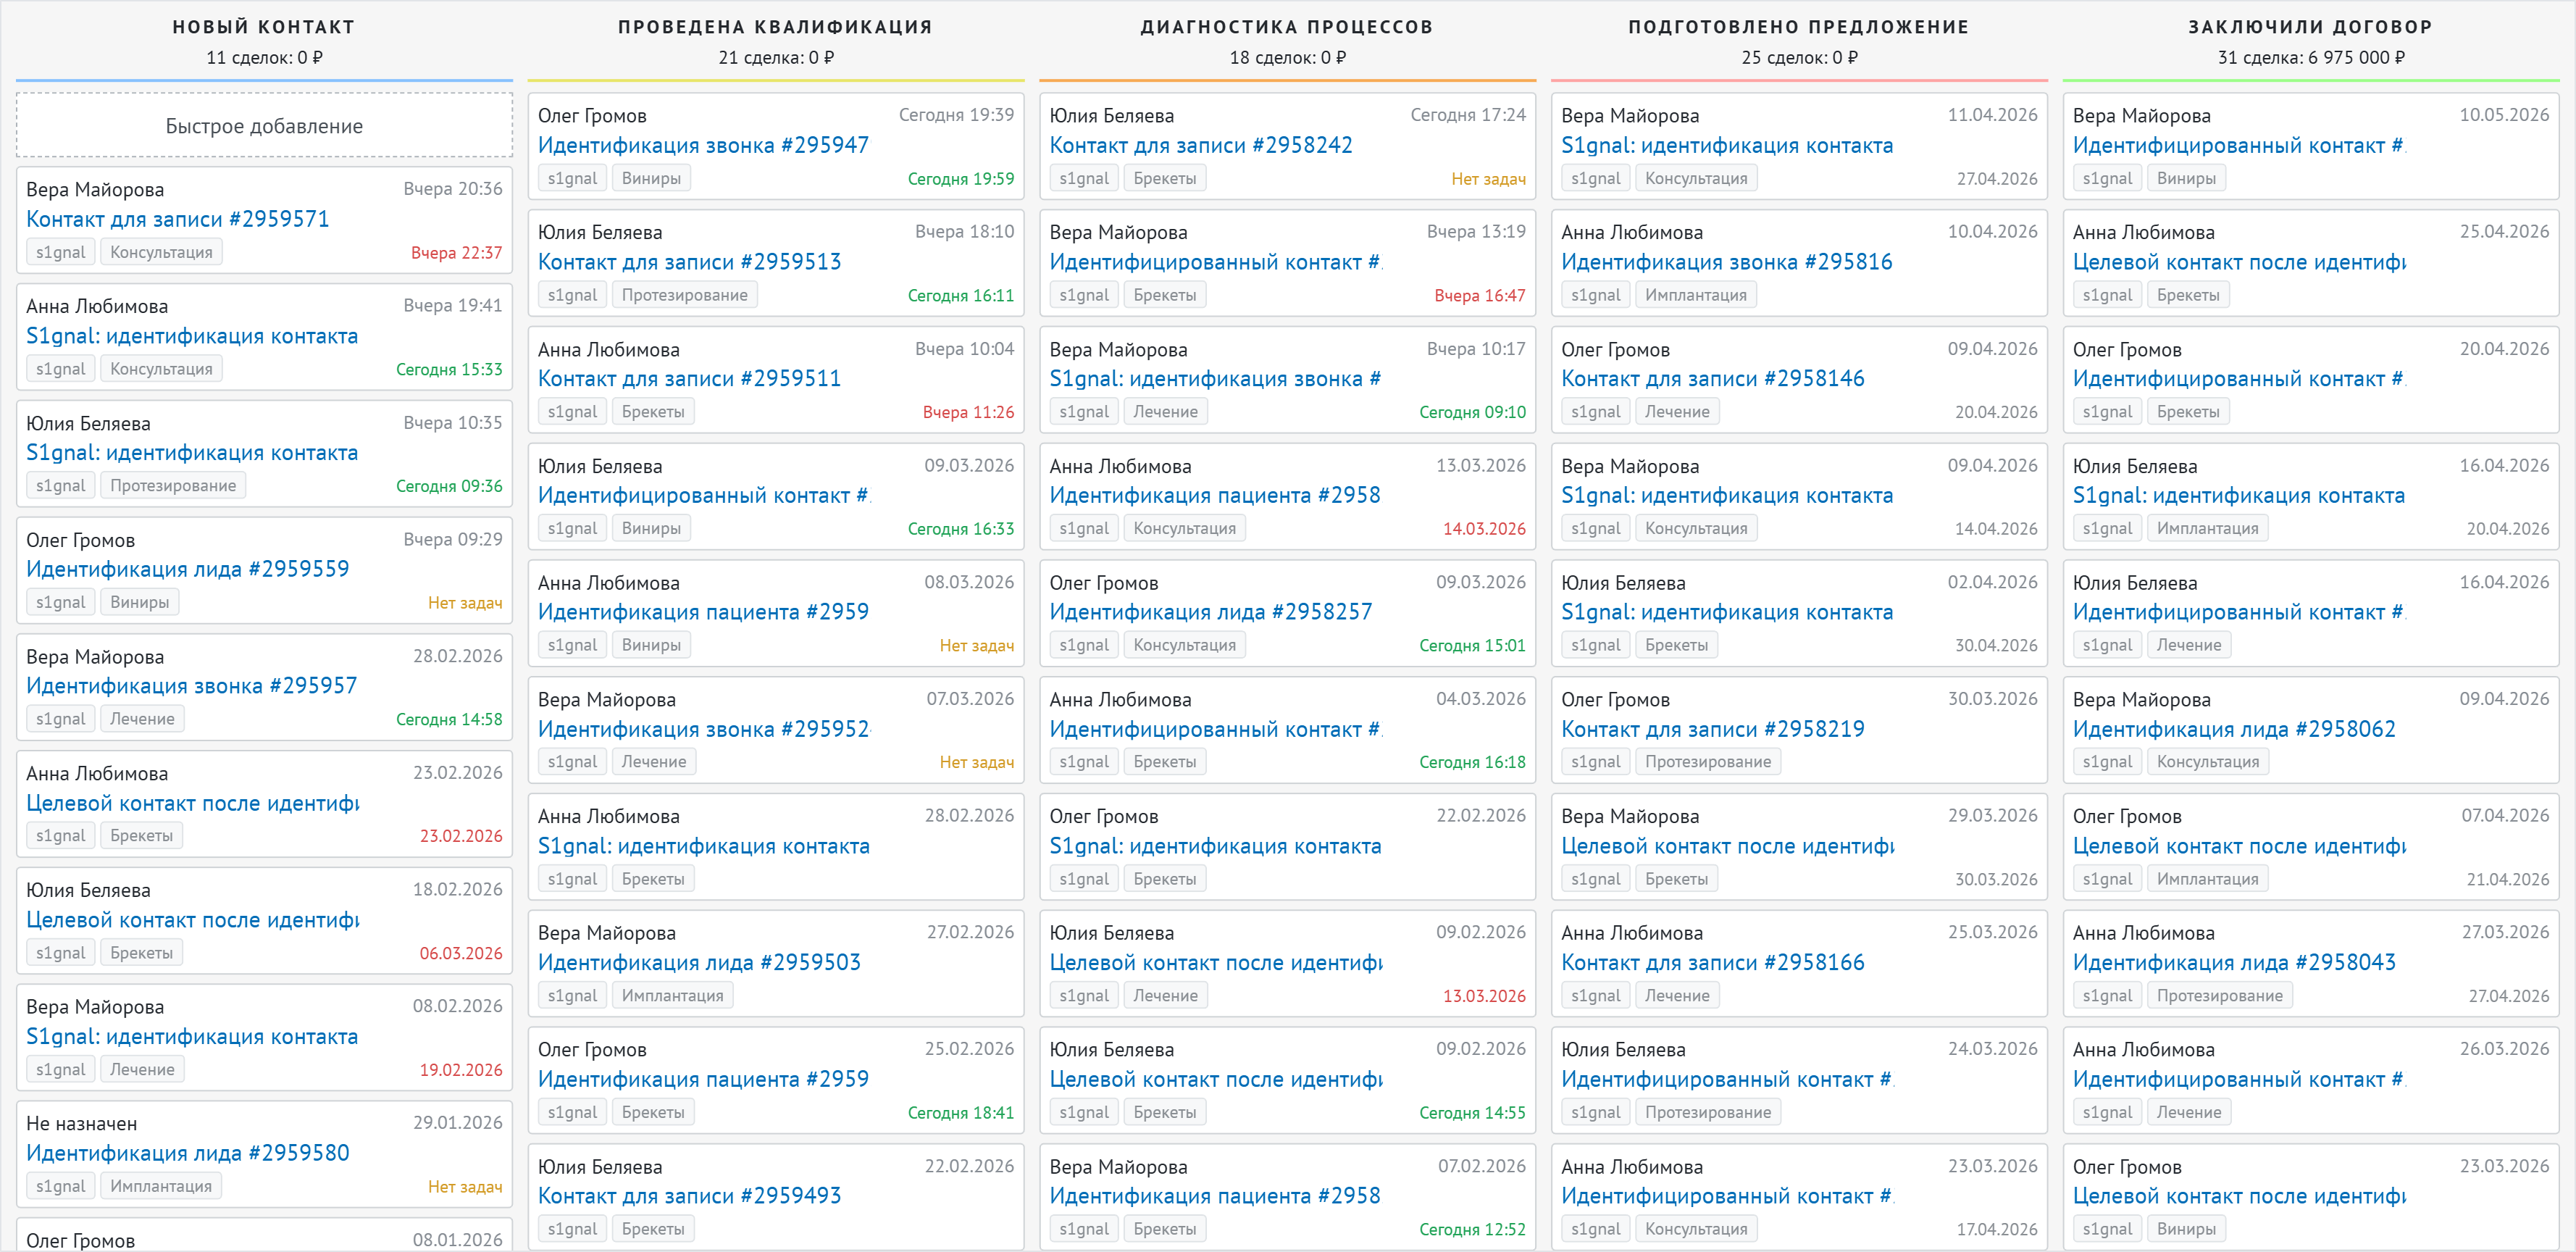Select the "s1gnal" tag on deal #295947
Viewport: 2576px width, 1252px height.
[x=572, y=178]
